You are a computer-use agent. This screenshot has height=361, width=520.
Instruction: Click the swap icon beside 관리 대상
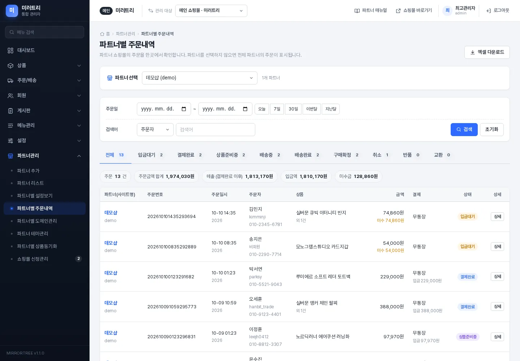(x=151, y=11)
